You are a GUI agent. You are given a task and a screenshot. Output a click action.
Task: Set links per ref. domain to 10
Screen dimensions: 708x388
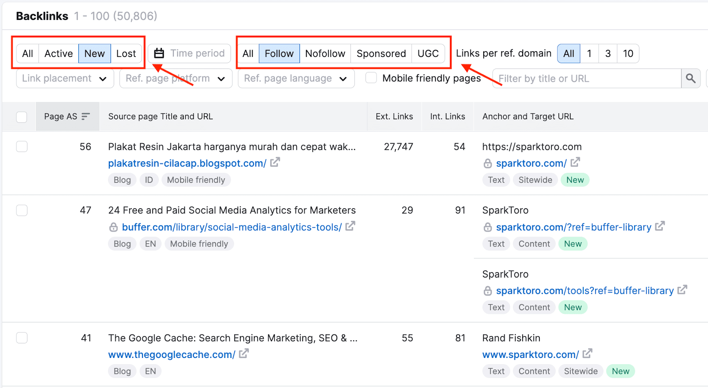coord(628,53)
